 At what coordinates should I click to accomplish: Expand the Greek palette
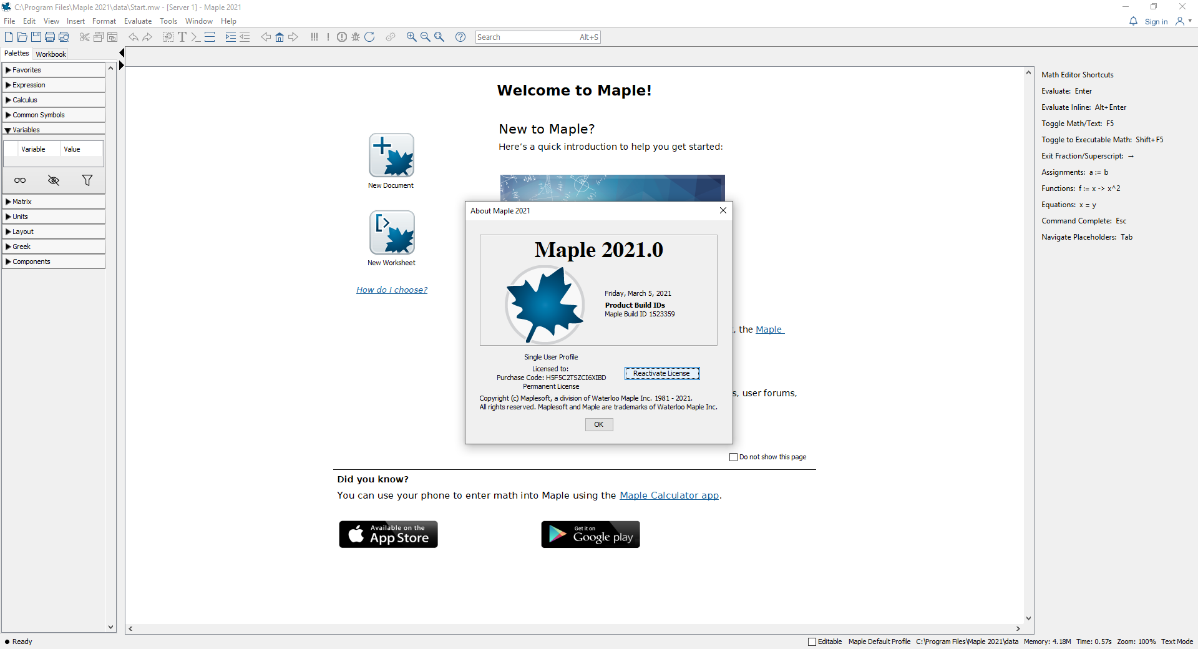coord(54,246)
